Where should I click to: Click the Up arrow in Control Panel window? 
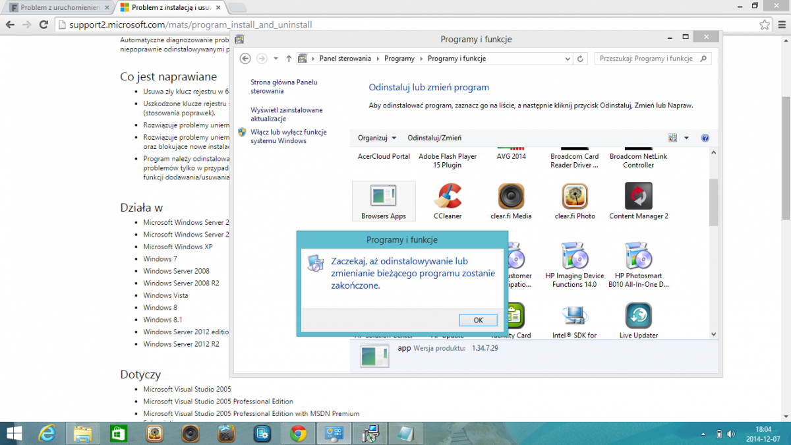tap(289, 59)
